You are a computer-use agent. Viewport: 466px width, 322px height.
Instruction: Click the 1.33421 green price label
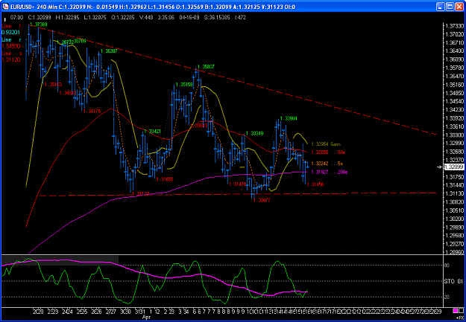pos(152,131)
